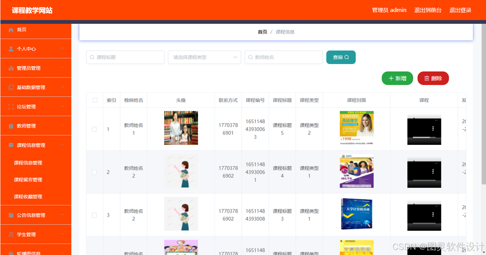This screenshot has height=255, width=486.
Task: Expand the 管理员管理 chevron
Action: (x=63, y=68)
